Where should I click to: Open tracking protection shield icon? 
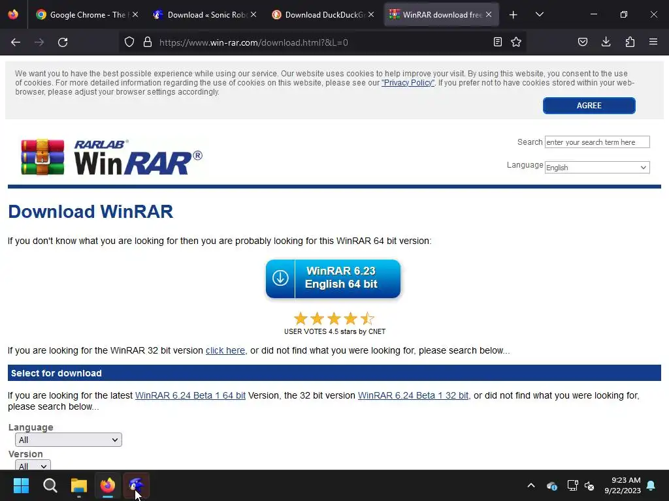[x=129, y=42]
